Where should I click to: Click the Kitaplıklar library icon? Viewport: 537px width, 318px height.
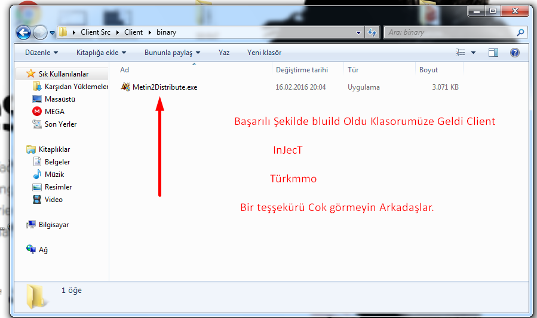(31, 149)
